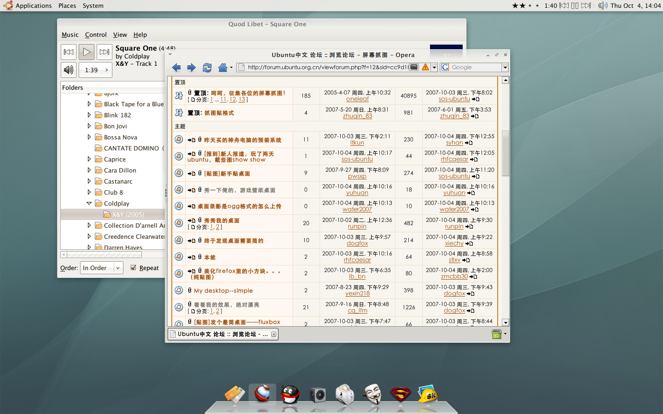Click Opera vertical scrollbar thumb
The width and height of the screenshot is (663, 414).
pos(506,154)
